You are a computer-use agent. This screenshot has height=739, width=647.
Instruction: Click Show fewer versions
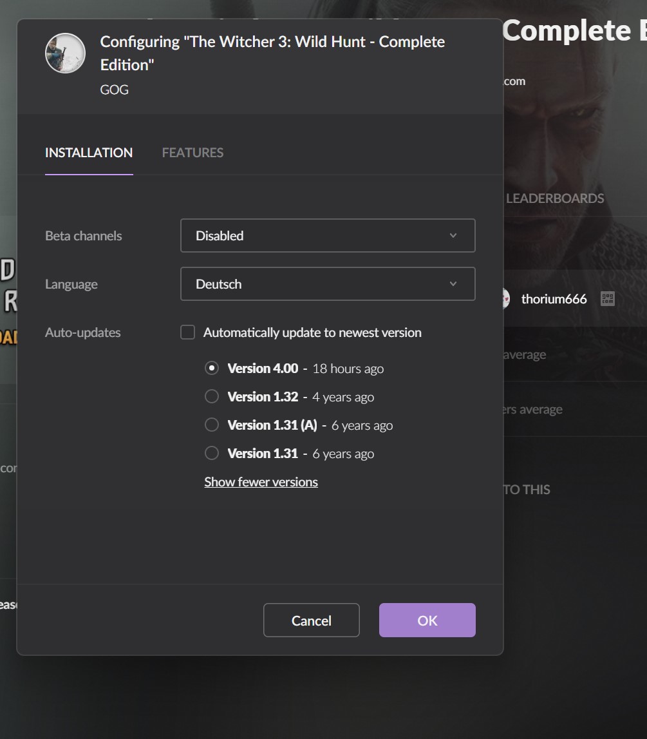[261, 481]
